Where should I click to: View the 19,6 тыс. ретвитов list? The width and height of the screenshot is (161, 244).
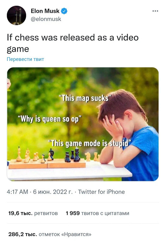(33, 213)
